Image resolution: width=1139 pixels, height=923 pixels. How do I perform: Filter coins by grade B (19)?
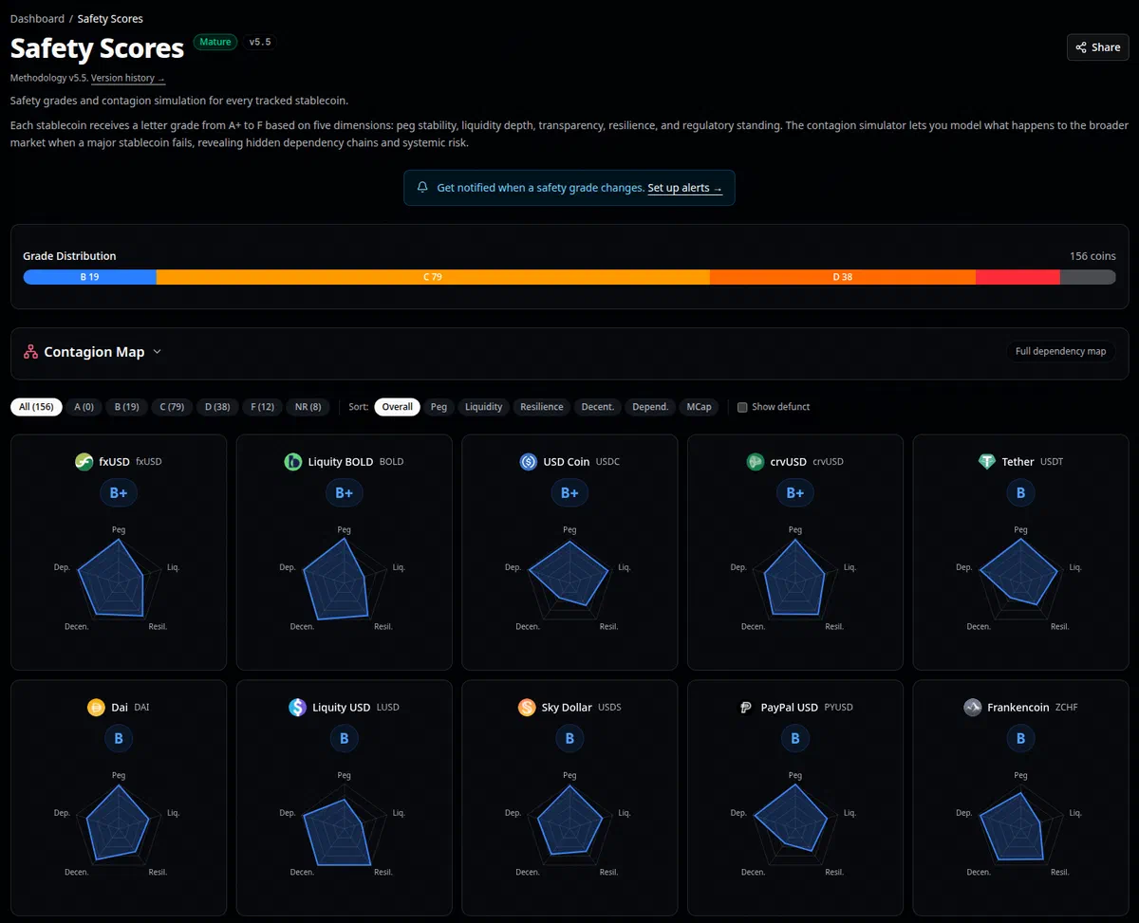(x=126, y=407)
